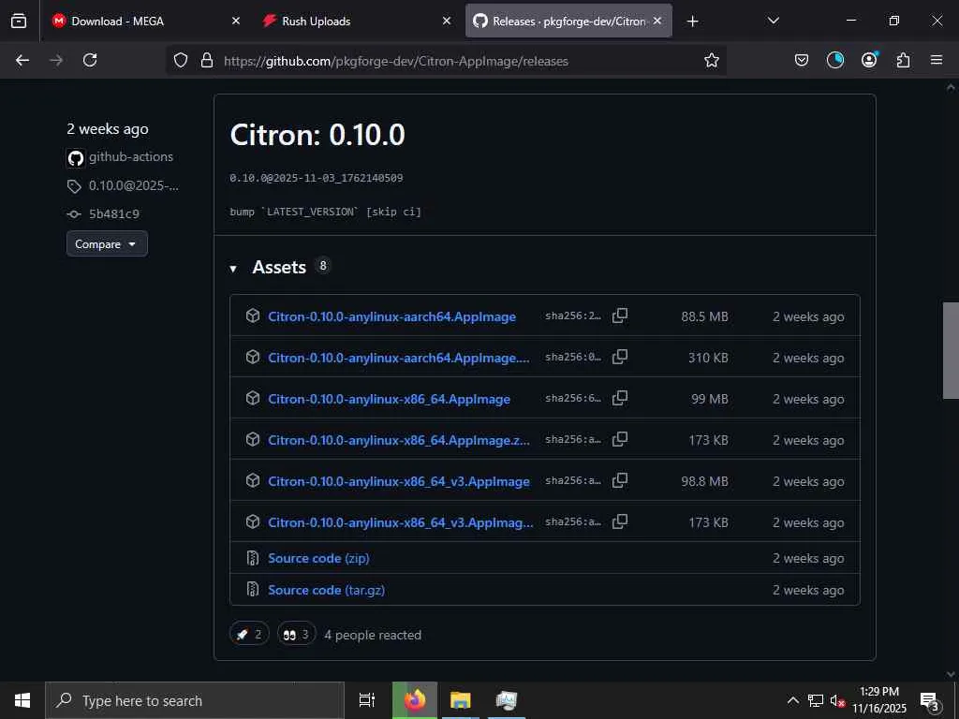Download Citron-0.10.0-anylinux-x86_64_v3.AppImage
This screenshot has width=959, height=719.
coord(399,481)
